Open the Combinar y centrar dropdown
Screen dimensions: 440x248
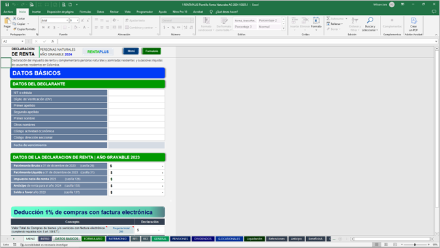(x=156, y=27)
